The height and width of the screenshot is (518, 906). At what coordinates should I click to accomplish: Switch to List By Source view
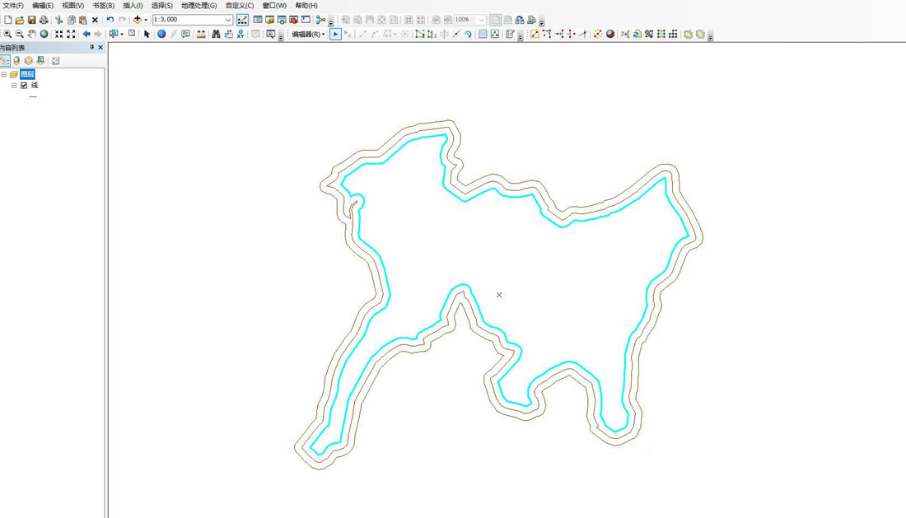tap(16, 61)
